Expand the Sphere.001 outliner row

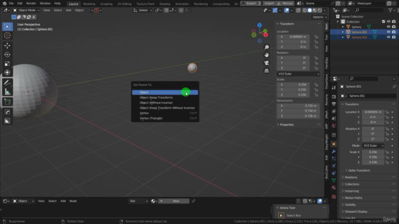coord(343,32)
